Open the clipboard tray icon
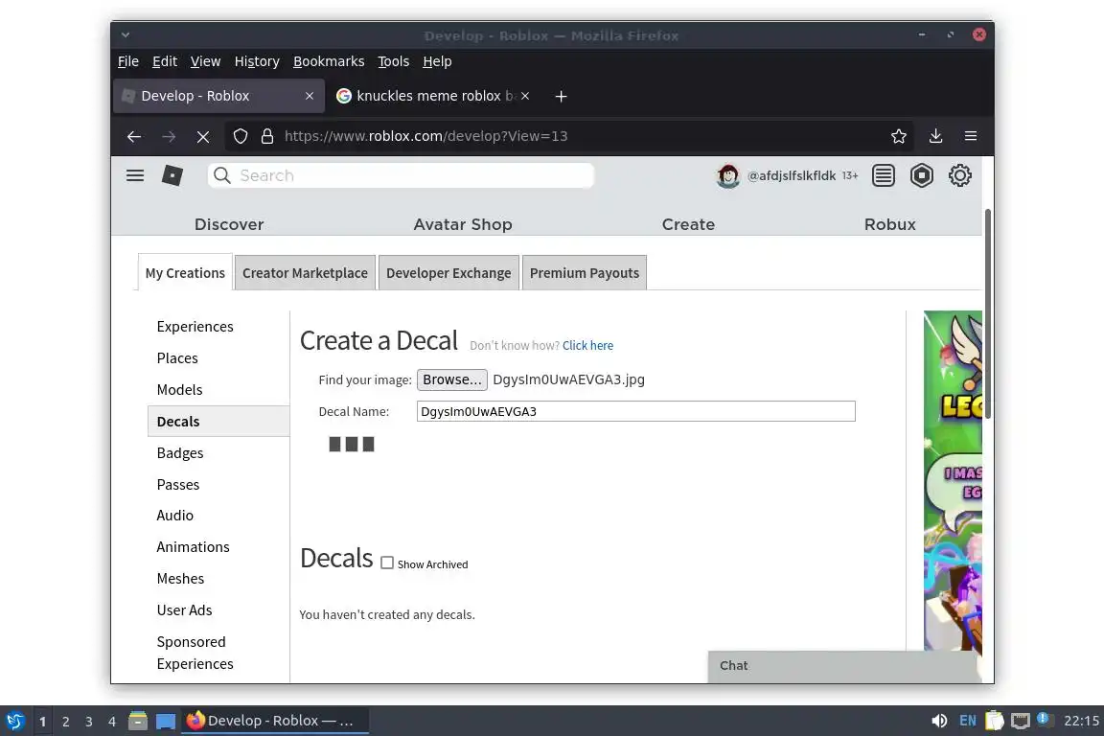The height and width of the screenshot is (736, 1104). pyautogui.click(x=994, y=721)
